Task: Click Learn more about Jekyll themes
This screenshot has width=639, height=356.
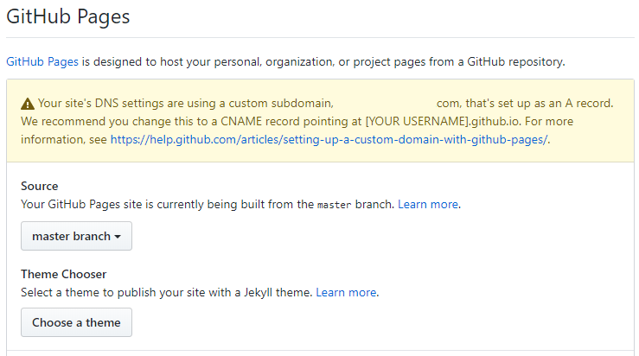Action: coord(346,292)
